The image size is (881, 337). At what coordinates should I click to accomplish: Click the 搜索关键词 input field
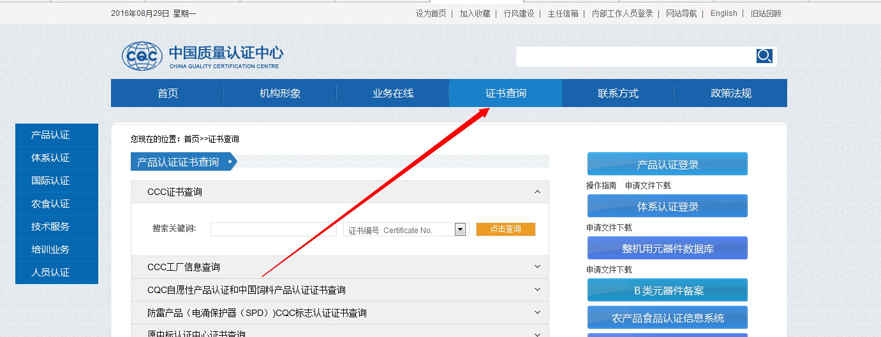point(273,230)
